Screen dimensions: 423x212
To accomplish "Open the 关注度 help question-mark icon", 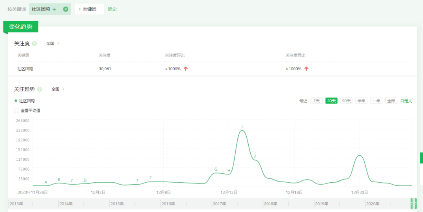I will (x=34, y=44).
